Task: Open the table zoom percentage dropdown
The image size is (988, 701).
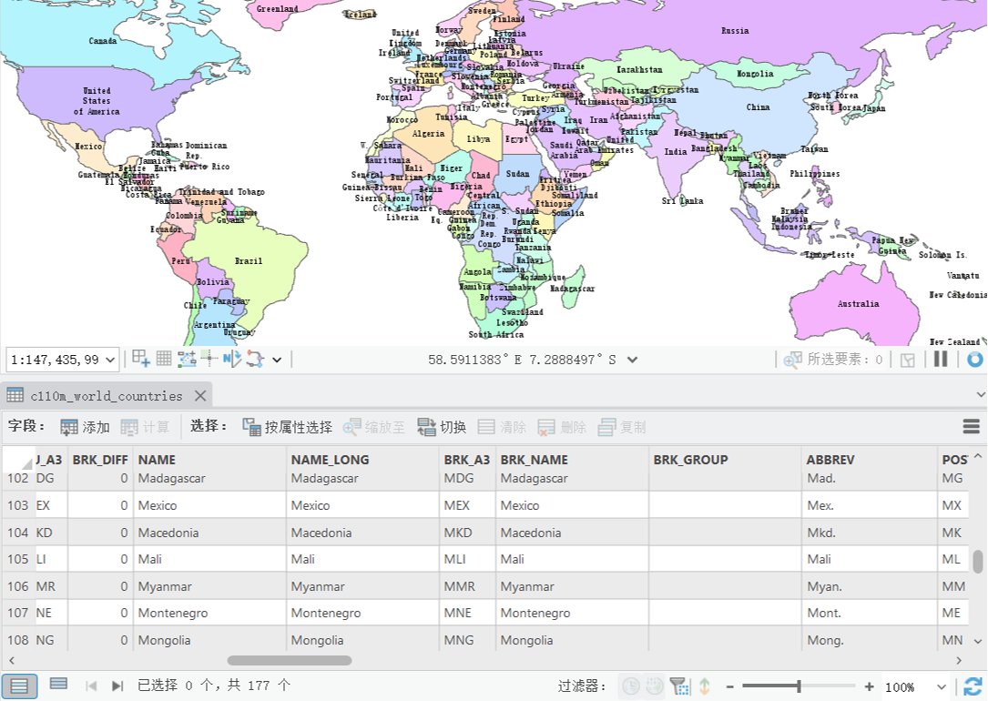Action: tap(942, 686)
